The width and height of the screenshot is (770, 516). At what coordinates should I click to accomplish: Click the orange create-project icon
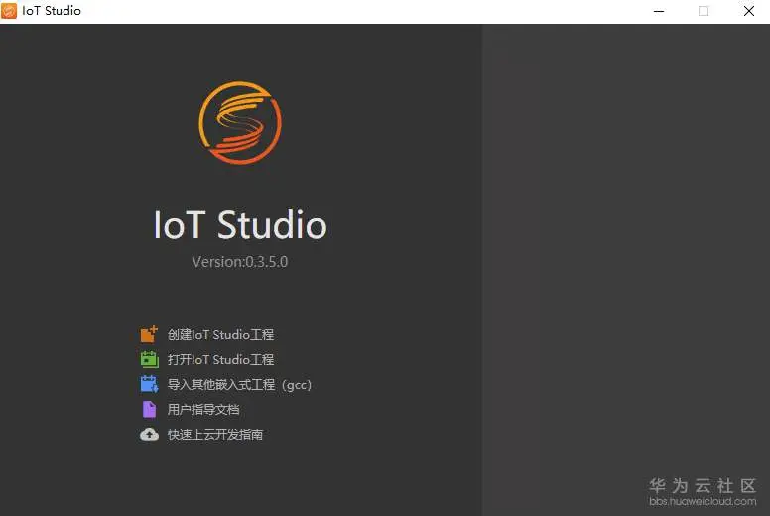coord(149,334)
